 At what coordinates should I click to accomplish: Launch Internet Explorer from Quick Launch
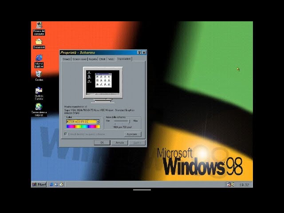pyautogui.click(x=51, y=185)
